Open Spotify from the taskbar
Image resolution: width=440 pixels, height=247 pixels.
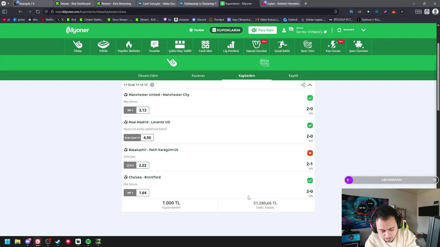point(88,242)
